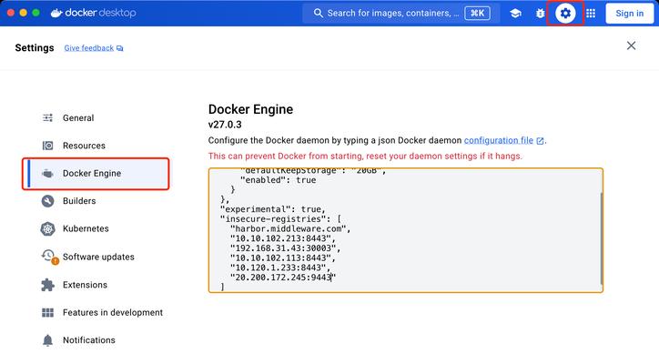Click inside the daemon JSON editor

pyautogui.click(x=406, y=230)
